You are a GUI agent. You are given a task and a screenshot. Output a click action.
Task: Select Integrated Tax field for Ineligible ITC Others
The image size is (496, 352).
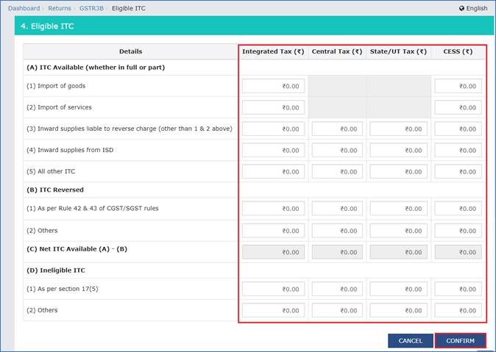273,311
